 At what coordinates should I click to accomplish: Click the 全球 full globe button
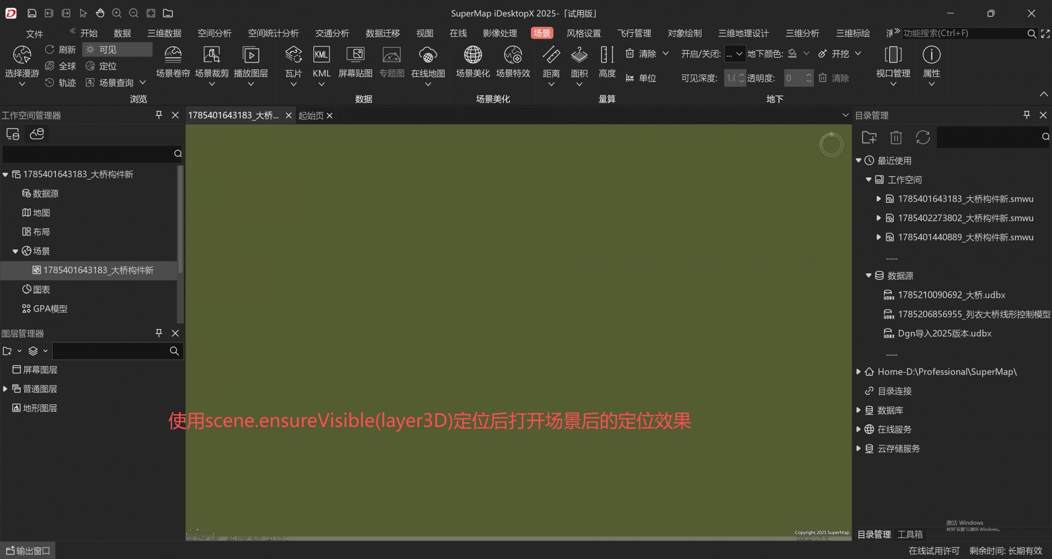point(61,66)
